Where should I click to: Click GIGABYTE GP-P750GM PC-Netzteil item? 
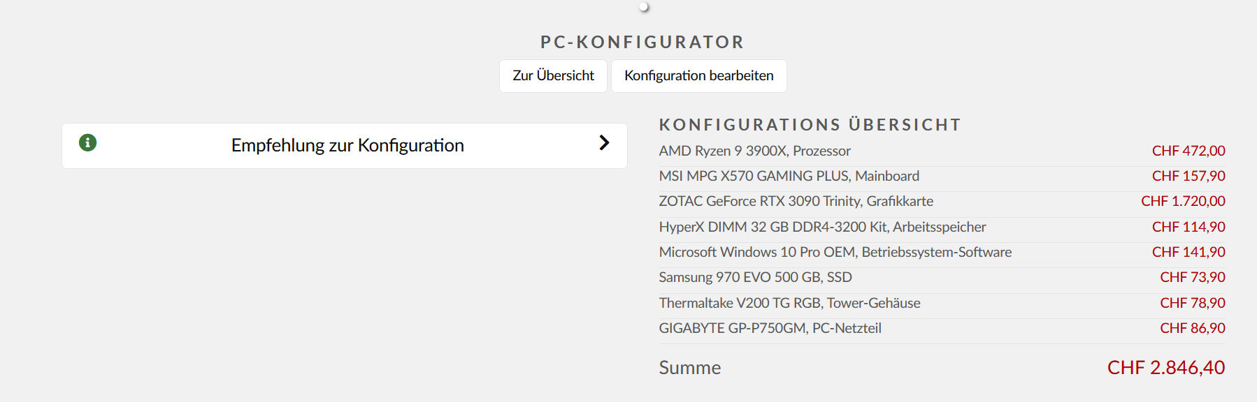[x=770, y=328]
